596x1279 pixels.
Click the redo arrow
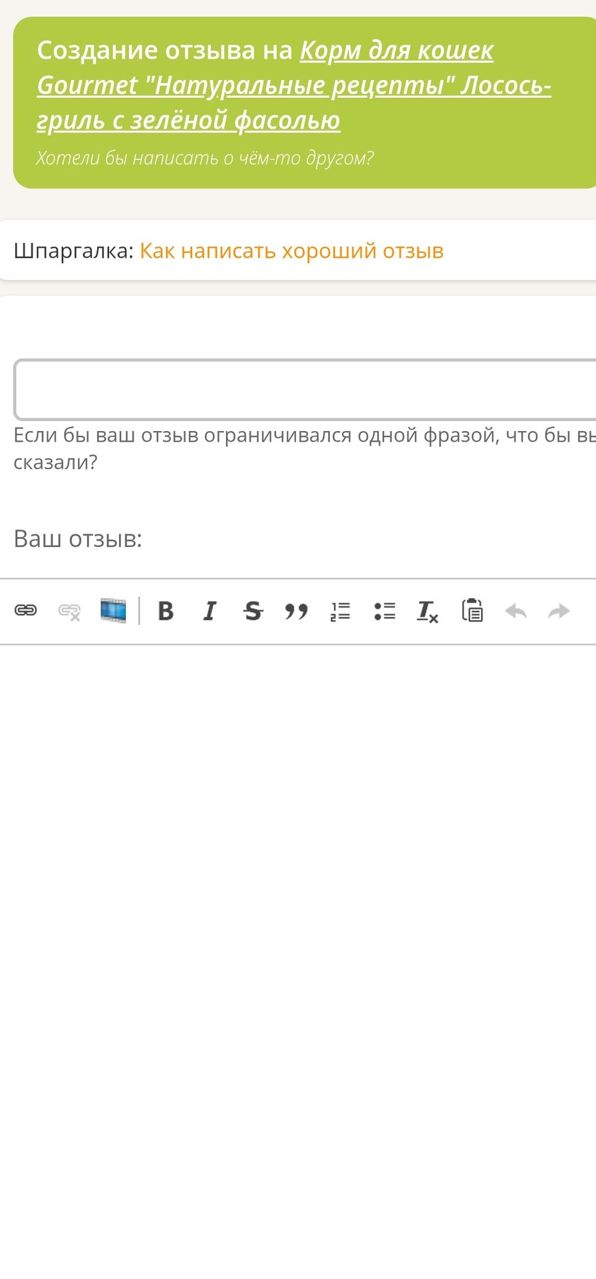(559, 611)
